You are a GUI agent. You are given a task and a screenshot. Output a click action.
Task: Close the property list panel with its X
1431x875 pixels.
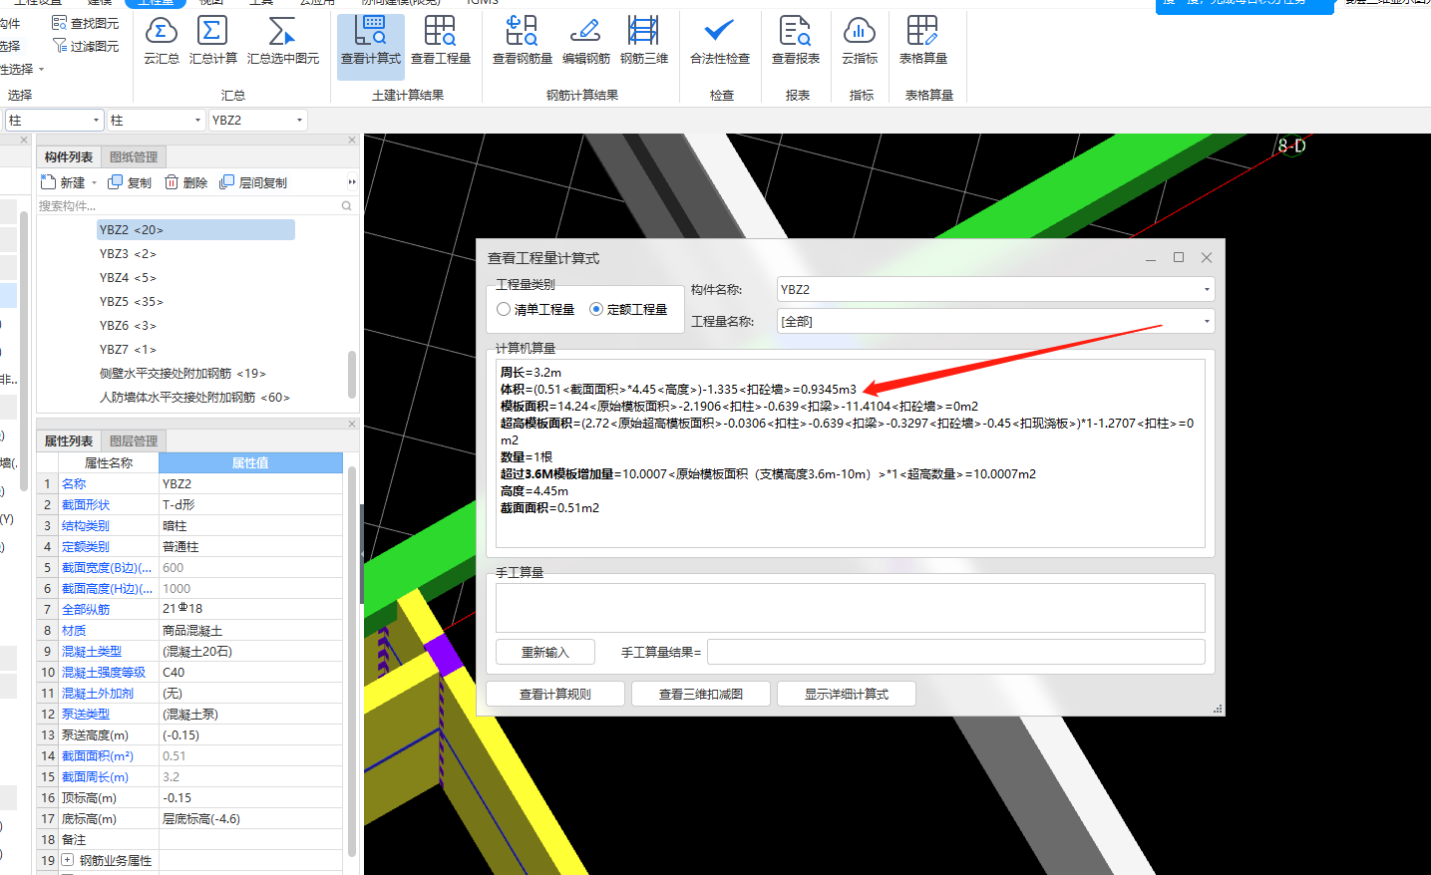tap(352, 424)
